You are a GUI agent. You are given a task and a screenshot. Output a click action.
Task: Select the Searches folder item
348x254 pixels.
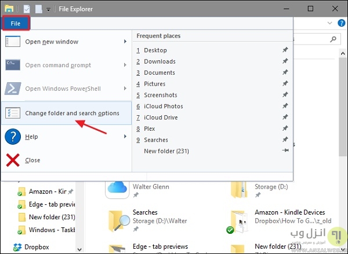145,212
